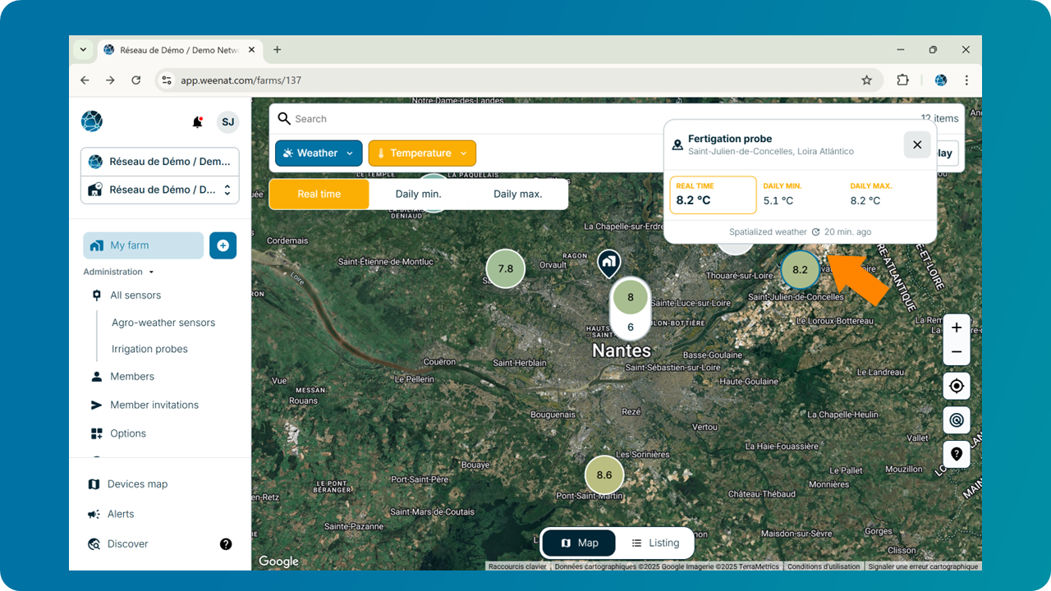
Task: Open Raccourcis clavier link
Action: tap(517, 566)
